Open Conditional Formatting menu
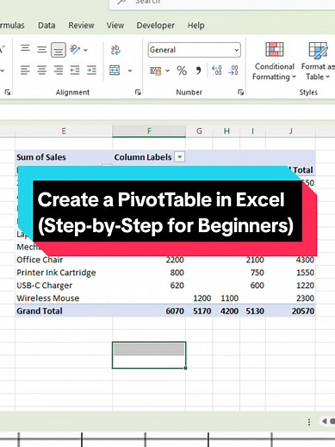Viewport: 335px width, 447px height. [x=275, y=61]
